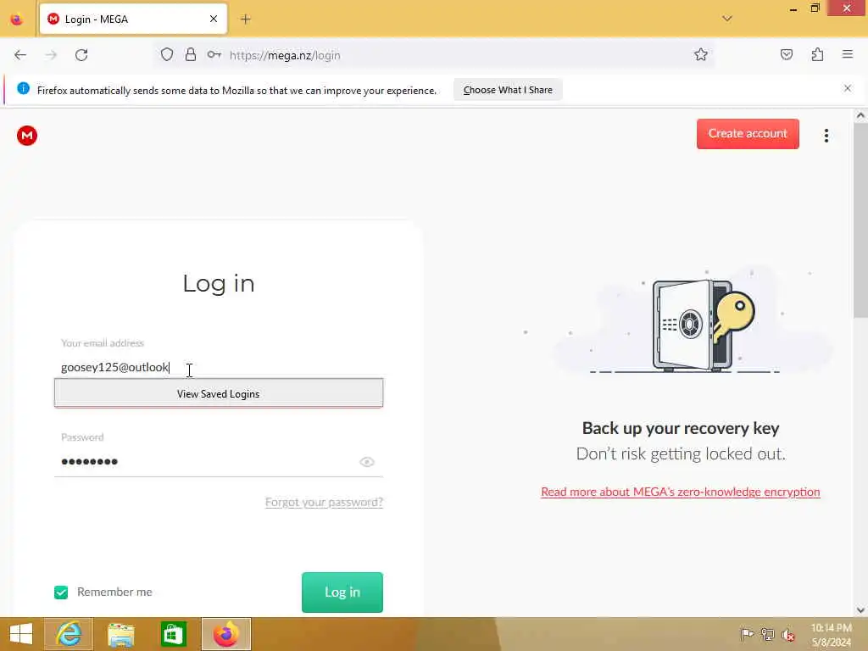The height and width of the screenshot is (651, 868).
Task: Click the Firefox taskbar icon
Action: (225, 634)
